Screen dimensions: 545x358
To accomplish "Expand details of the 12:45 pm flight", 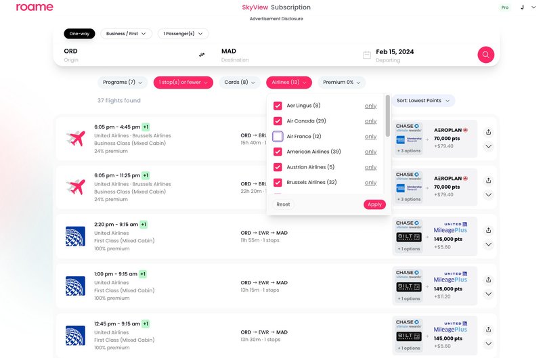I will pos(489,344).
